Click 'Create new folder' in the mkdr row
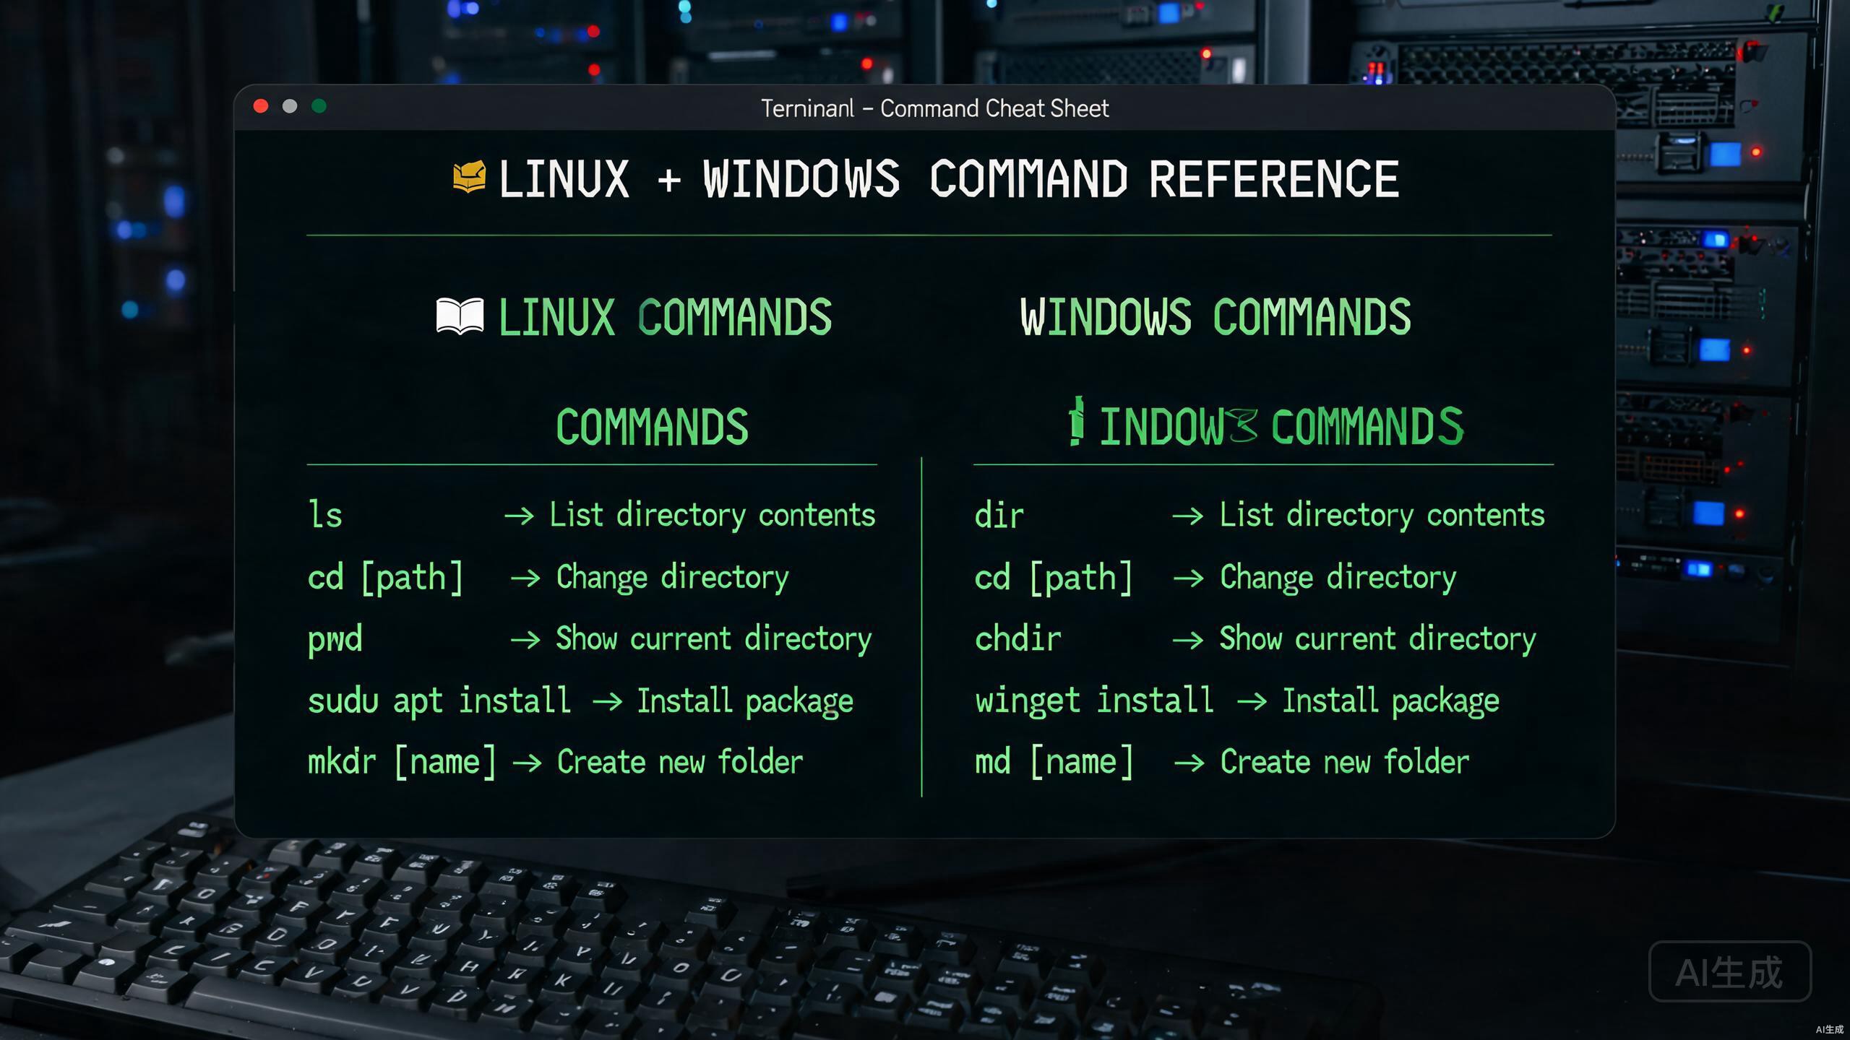Screen dimensions: 1850x1040 [x=680, y=762]
